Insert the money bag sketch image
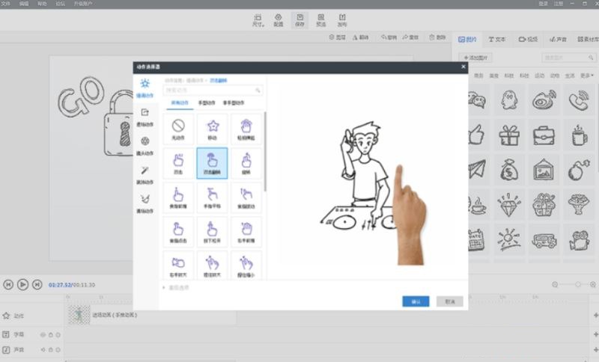 (509, 170)
